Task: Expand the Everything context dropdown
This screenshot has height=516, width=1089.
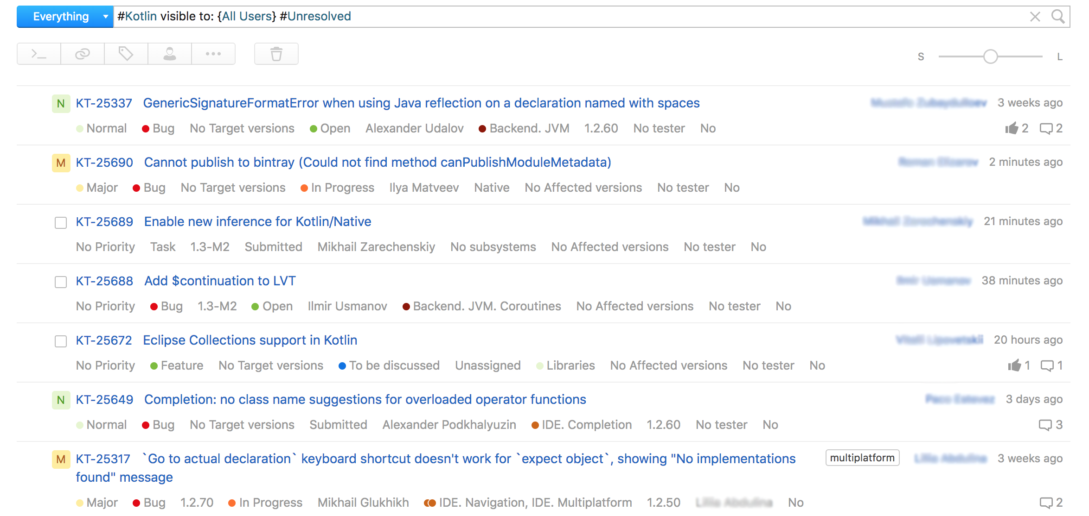Action: [x=105, y=17]
